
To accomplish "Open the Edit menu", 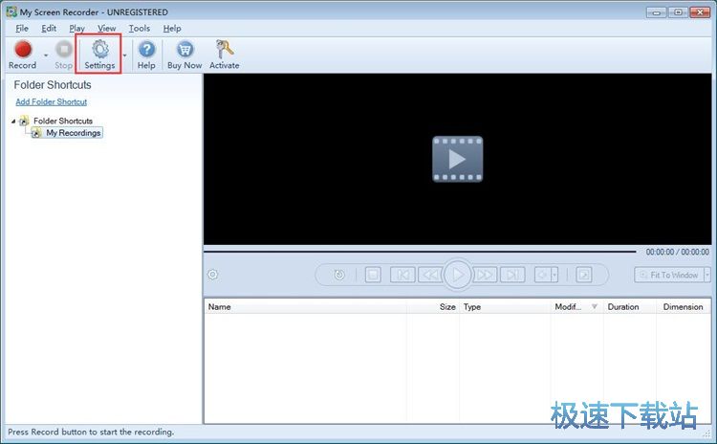I will (x=49, y=29).
